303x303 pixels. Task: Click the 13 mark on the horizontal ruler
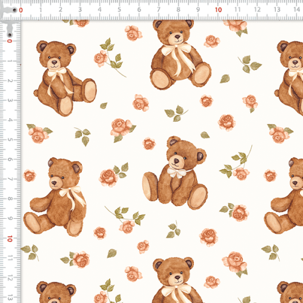pos(277,9)
